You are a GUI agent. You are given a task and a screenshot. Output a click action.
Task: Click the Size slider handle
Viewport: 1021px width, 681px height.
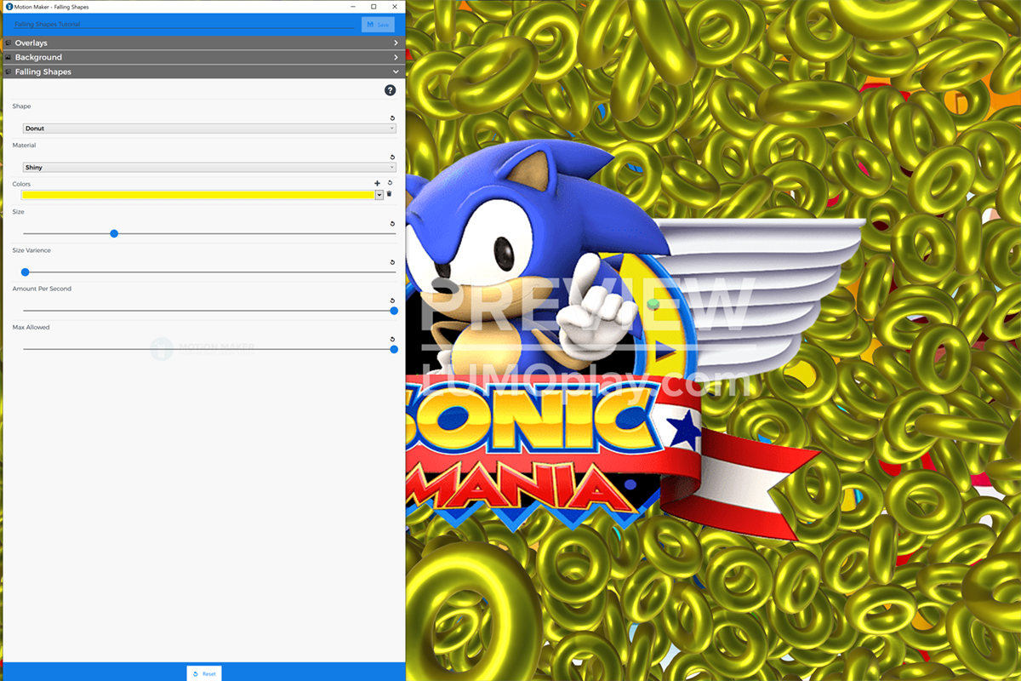[114, 233]
